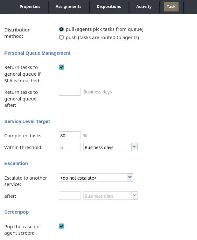This screenshot has height=240, width=197.
Task: Open the Assignments tab
Action: [68, 7]
